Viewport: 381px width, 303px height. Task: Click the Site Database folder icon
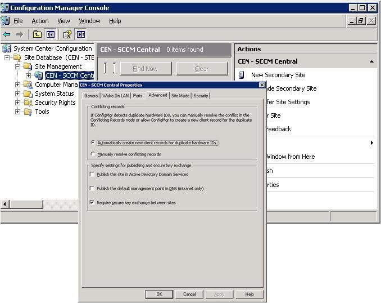coord(17,57)
